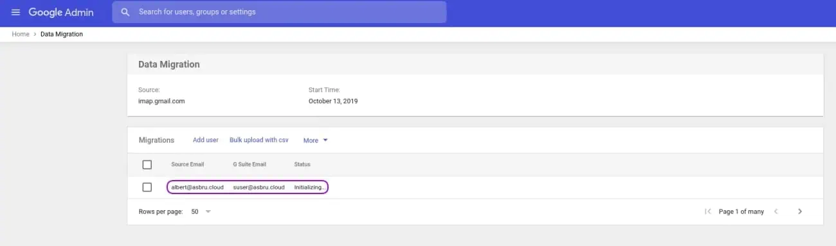Focus the search users, groups or settings field
836x246 pixels.
[x=279, y=12]
